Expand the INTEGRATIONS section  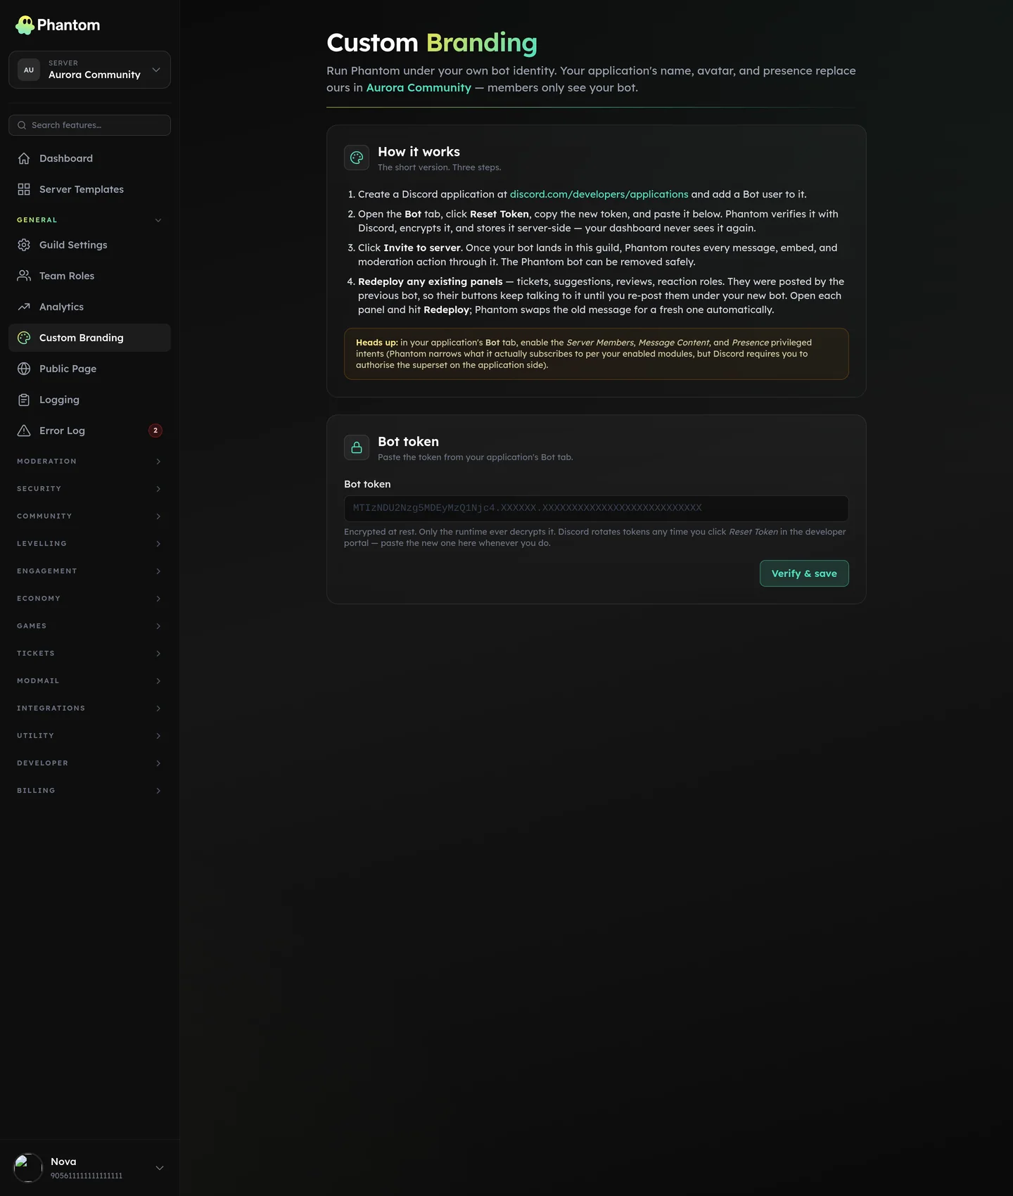[x=89, y=708]
